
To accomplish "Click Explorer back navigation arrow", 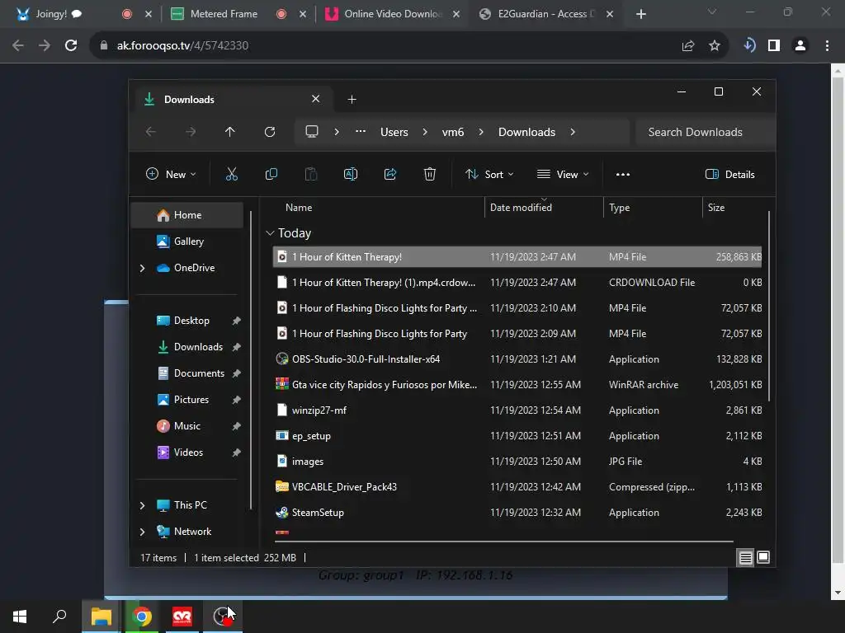I will pos(151,132).
